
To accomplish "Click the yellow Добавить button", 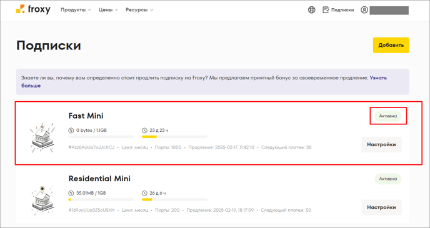I will point(391,45).
